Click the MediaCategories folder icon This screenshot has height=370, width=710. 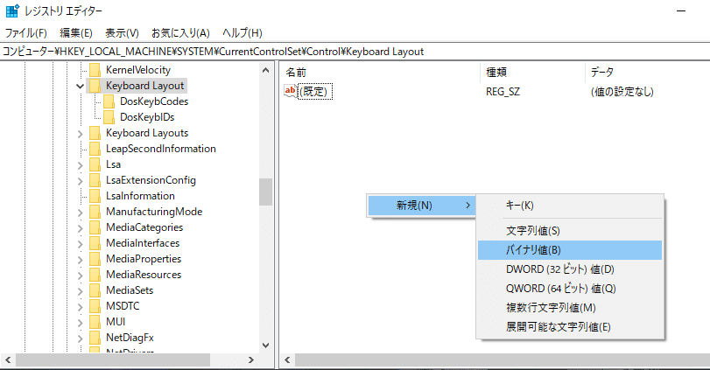coord(95,227)
